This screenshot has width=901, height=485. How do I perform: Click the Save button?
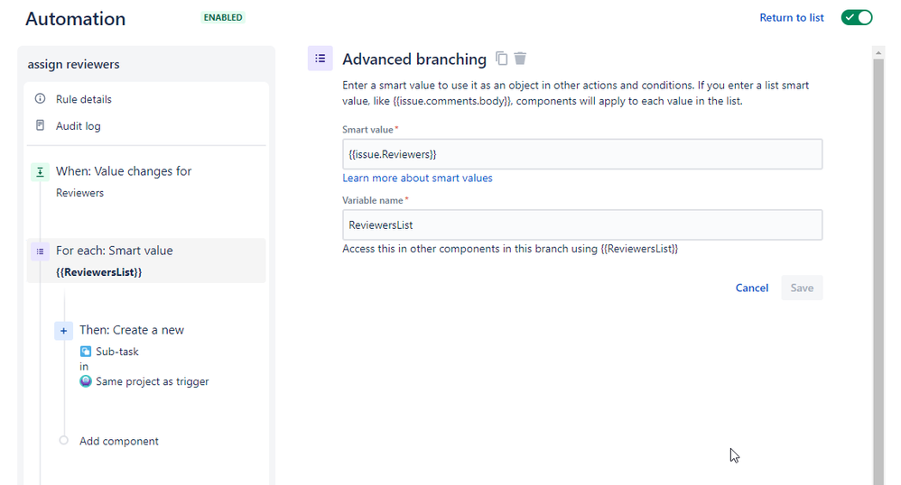click(802, 288)
